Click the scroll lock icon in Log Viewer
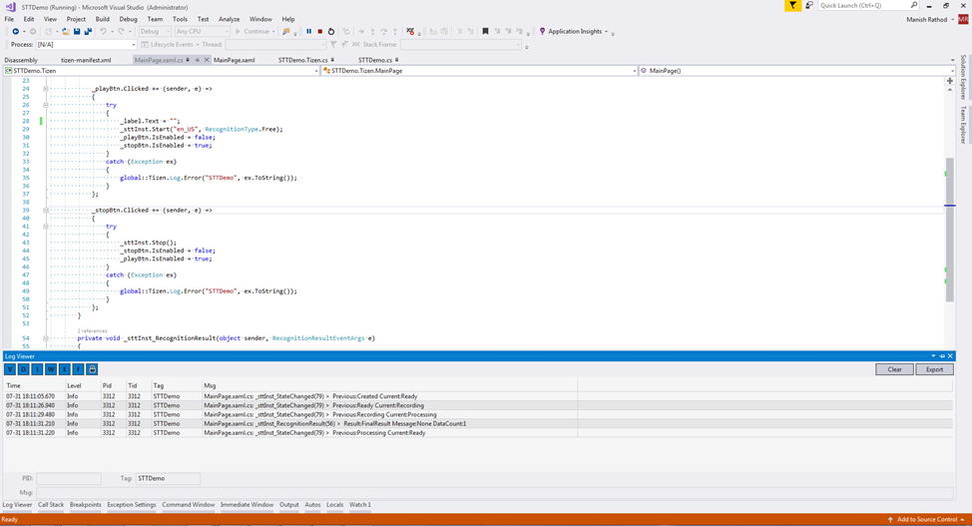972x526 pixels. click(92, 369)
